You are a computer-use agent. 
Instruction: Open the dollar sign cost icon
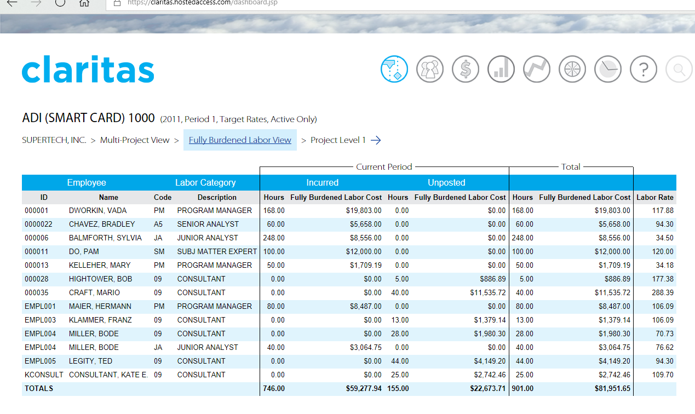466,70
